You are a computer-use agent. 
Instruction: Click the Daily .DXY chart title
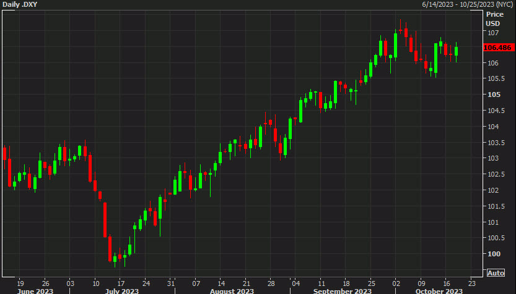(19, 4)
